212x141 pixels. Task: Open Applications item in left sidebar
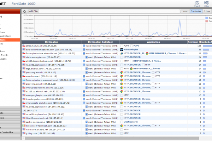[6, 36]
